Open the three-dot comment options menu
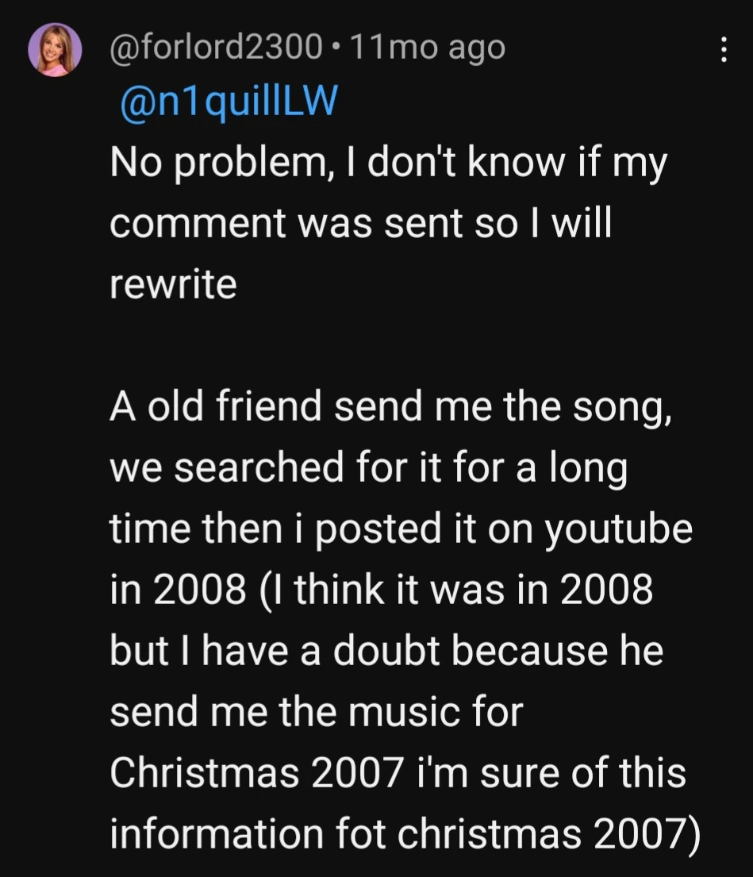The image size is (753, 877). [723, 51]
